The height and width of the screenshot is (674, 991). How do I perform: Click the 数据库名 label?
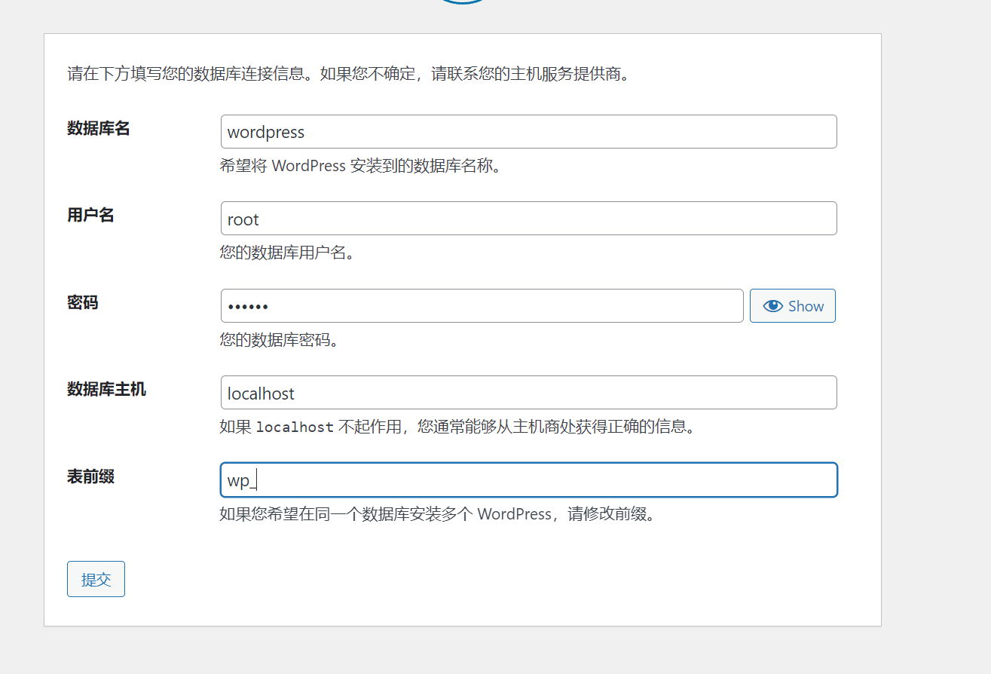pos(99,129)
